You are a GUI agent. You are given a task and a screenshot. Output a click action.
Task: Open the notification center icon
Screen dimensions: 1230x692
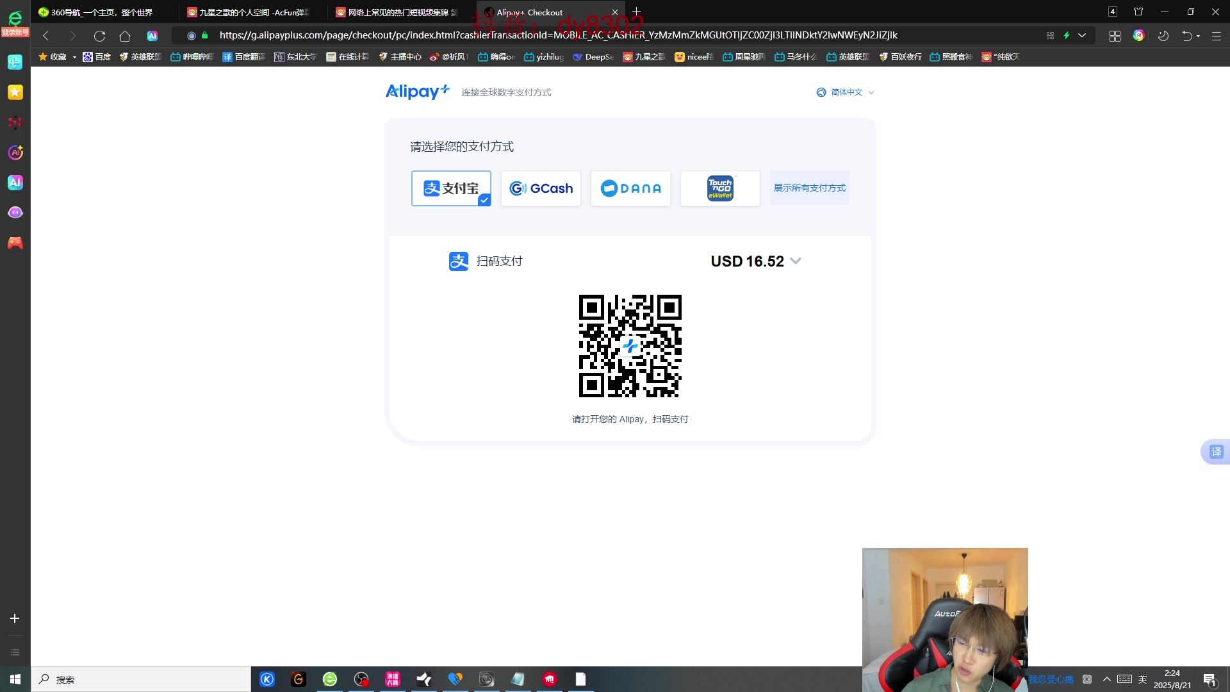tap(1209, 680)
